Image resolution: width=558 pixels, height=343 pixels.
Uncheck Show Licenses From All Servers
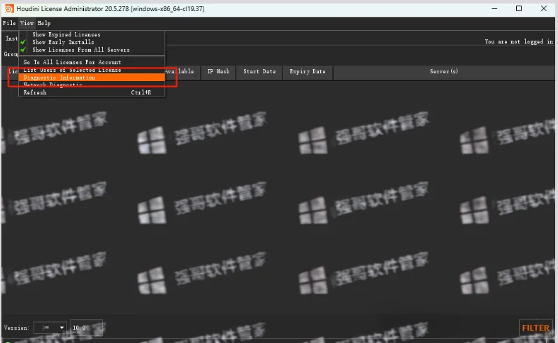pos(92,50)
